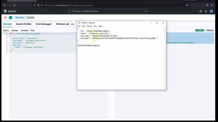
Task: Open console History
Action: pos(6,30)
